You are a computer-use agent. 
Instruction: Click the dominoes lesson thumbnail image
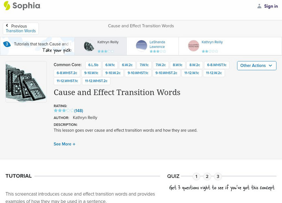coord(26,82)
